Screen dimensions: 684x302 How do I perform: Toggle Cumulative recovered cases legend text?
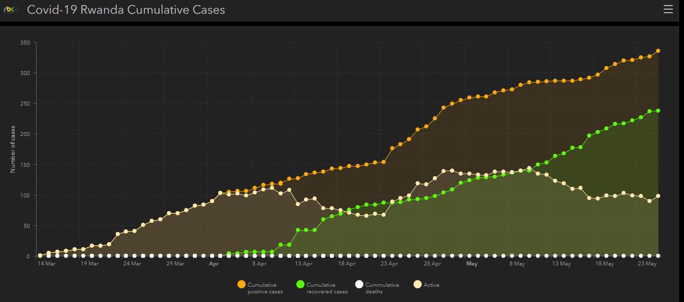tap(327, 288)
